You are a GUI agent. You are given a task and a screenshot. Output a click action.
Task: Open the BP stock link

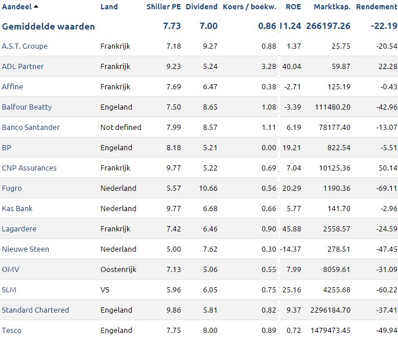(x=6, y=148)
